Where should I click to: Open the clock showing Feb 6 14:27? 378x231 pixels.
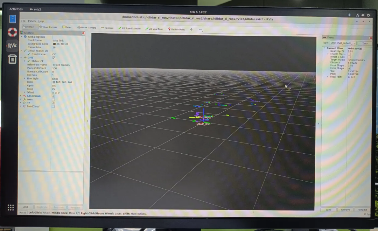click(x=198, y=12)
